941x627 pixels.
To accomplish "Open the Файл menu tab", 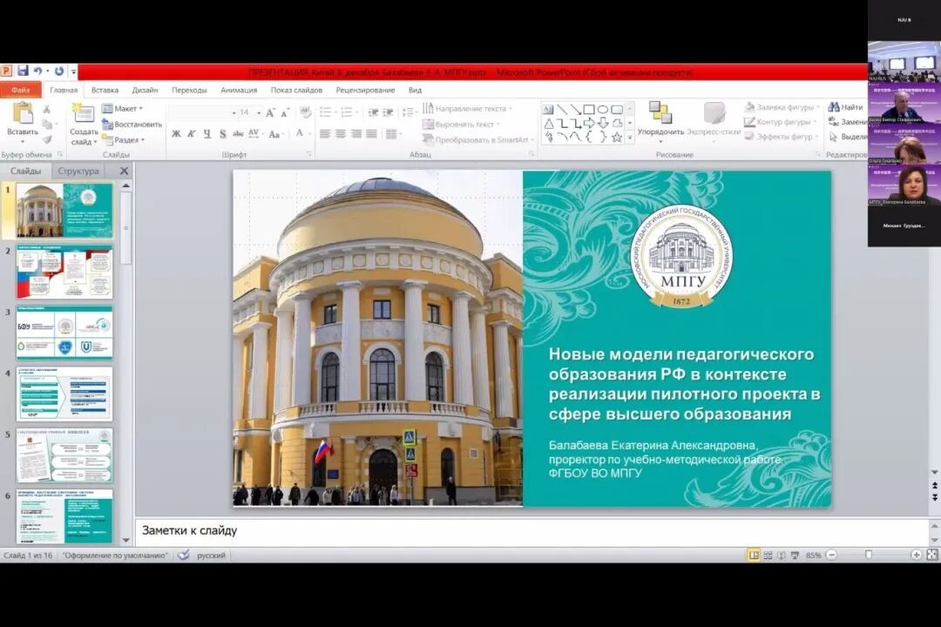I will [x=20, y=90].
